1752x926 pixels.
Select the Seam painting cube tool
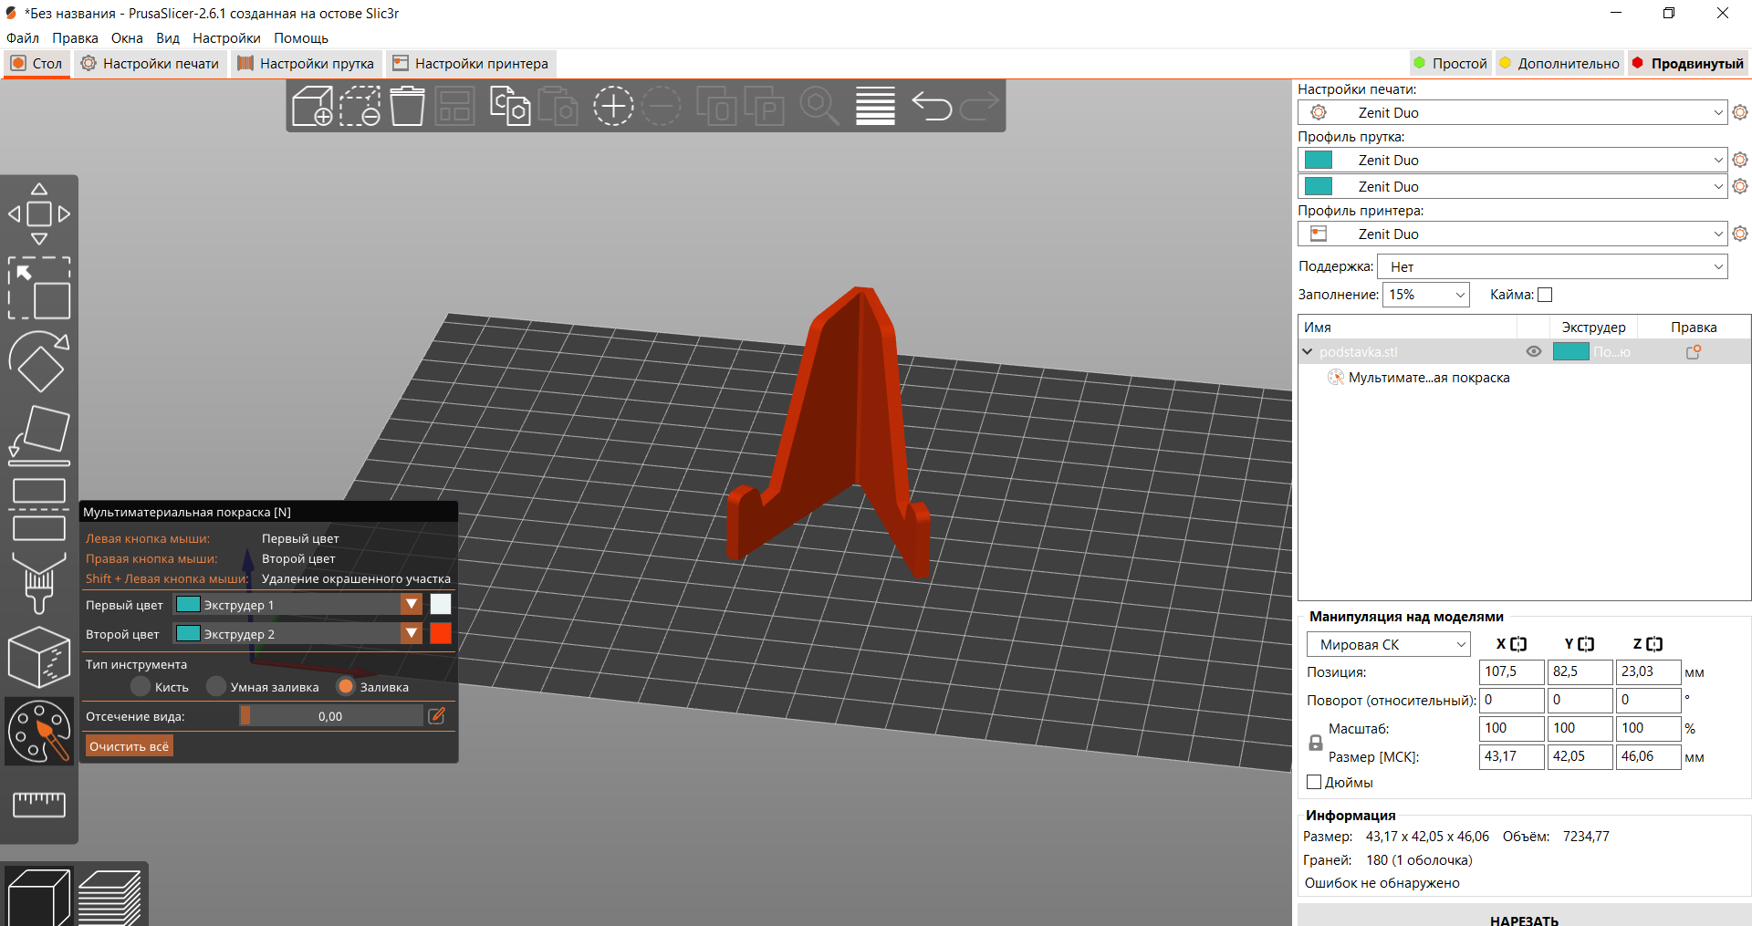point(39,657)
